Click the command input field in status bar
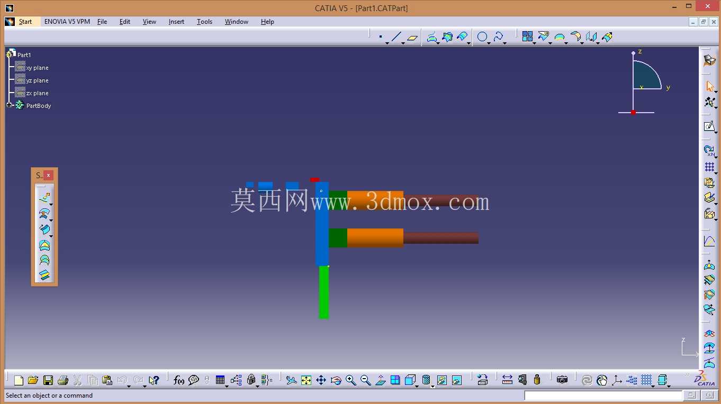 pyautogui.click(x=603, y=396)
